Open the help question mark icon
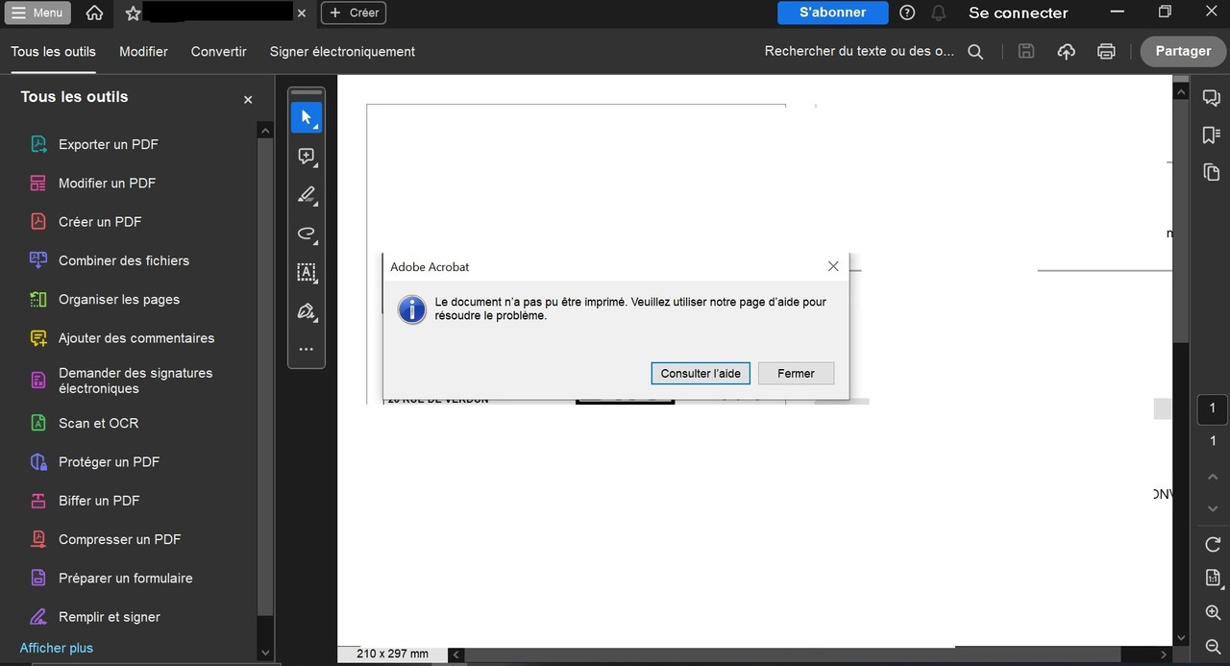Image resolution: width=1230 pixels, height=666 pixels. click(x=907, y=12)
